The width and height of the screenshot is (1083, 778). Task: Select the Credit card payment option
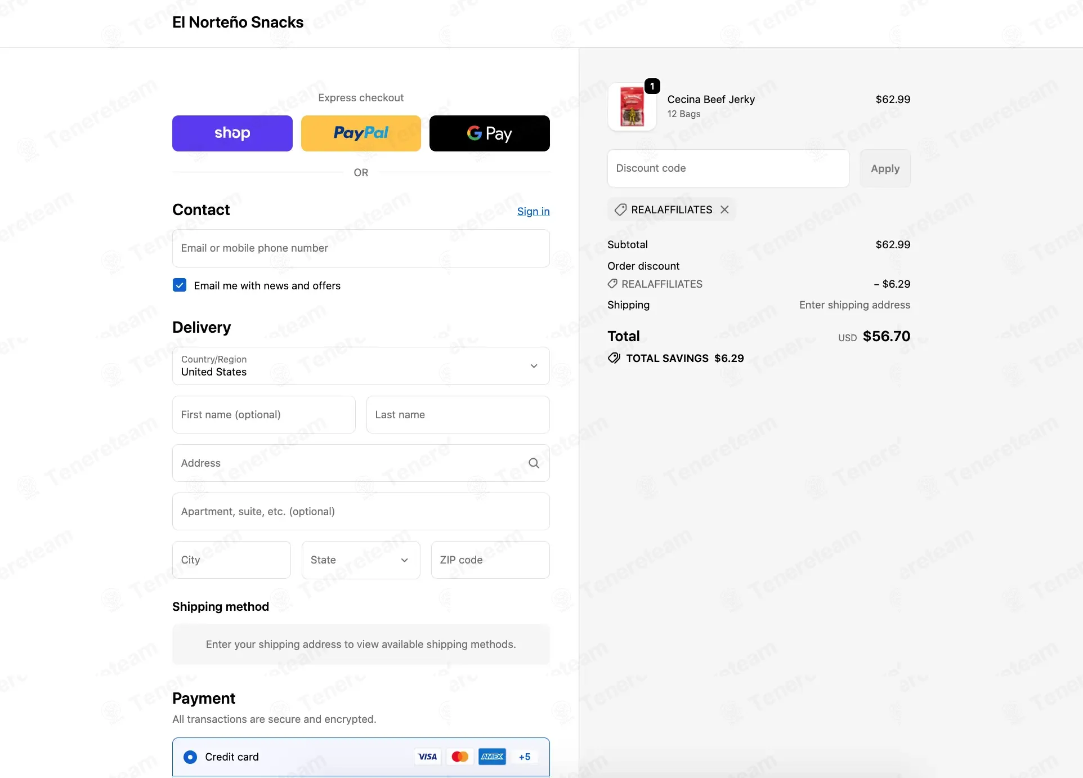coord(190,757)
